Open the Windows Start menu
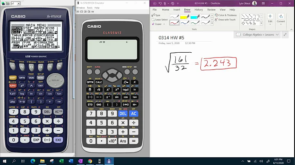 click(x=5, y=161)
